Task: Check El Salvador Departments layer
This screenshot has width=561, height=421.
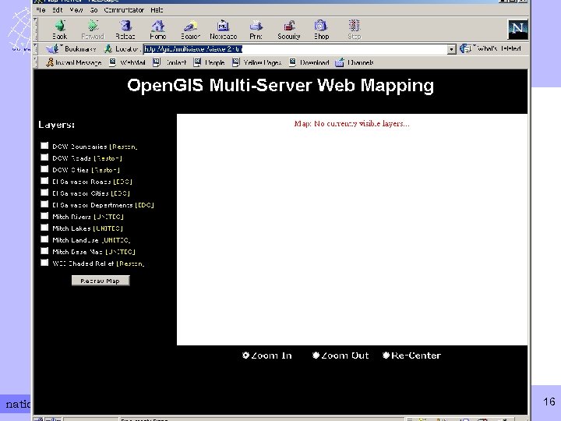Action: click(44, 204)
